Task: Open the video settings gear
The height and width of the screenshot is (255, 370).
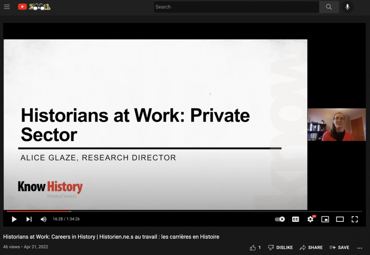Action: click(x=310, y=219)
